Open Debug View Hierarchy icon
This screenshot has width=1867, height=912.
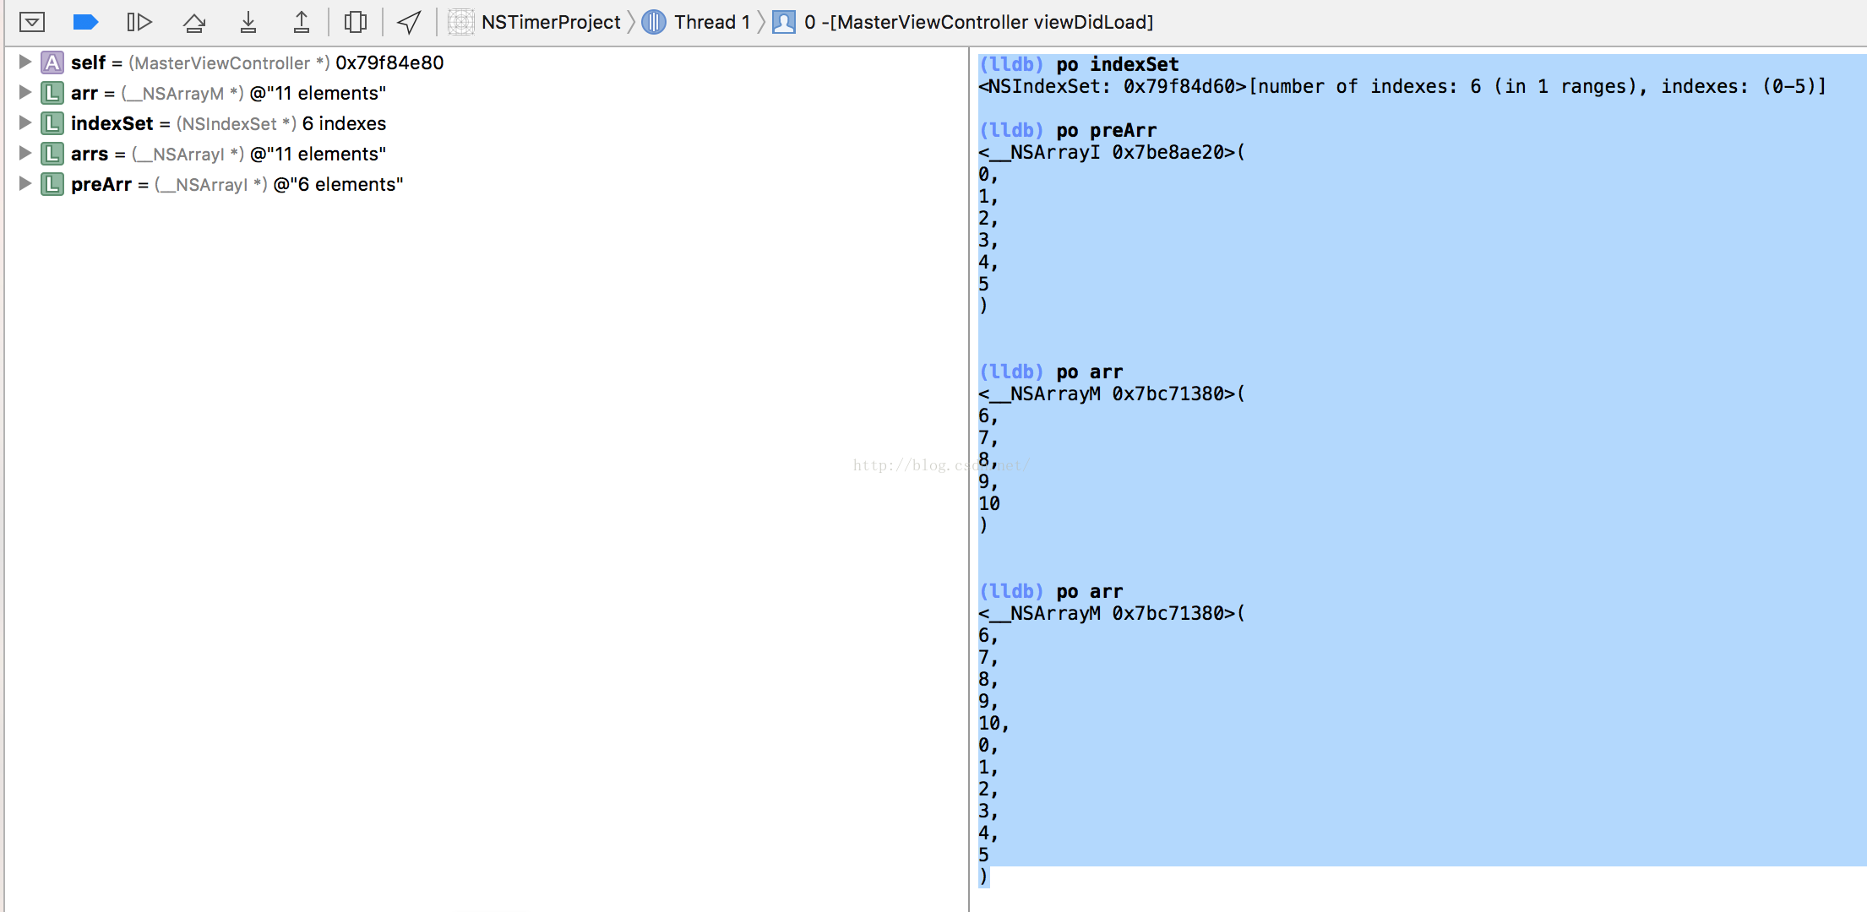click(x=356, y=22)
